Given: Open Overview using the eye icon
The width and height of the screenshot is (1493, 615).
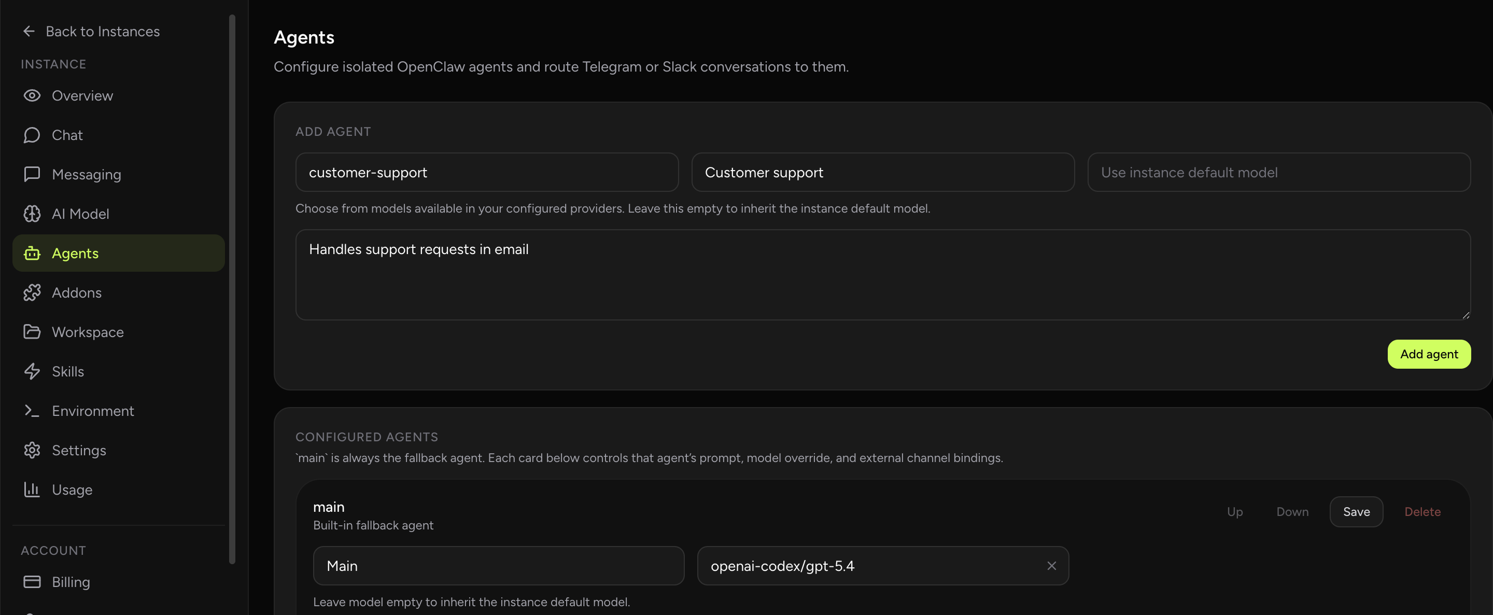Looking at the screenshot, I should (32, 95).
